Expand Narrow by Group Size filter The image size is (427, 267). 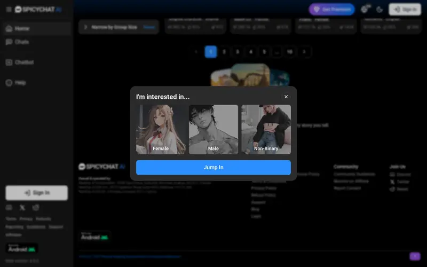coord(118,27)
